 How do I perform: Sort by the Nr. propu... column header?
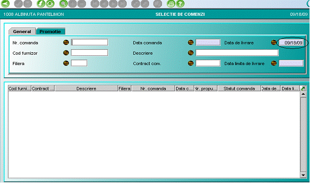click(x=206, y=89)
